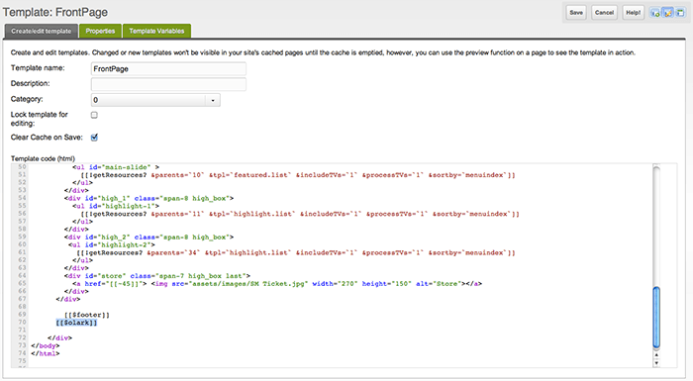Open the Template Variables tab
Viewport: 693px width, 381px height.
(x=156, y=31)
